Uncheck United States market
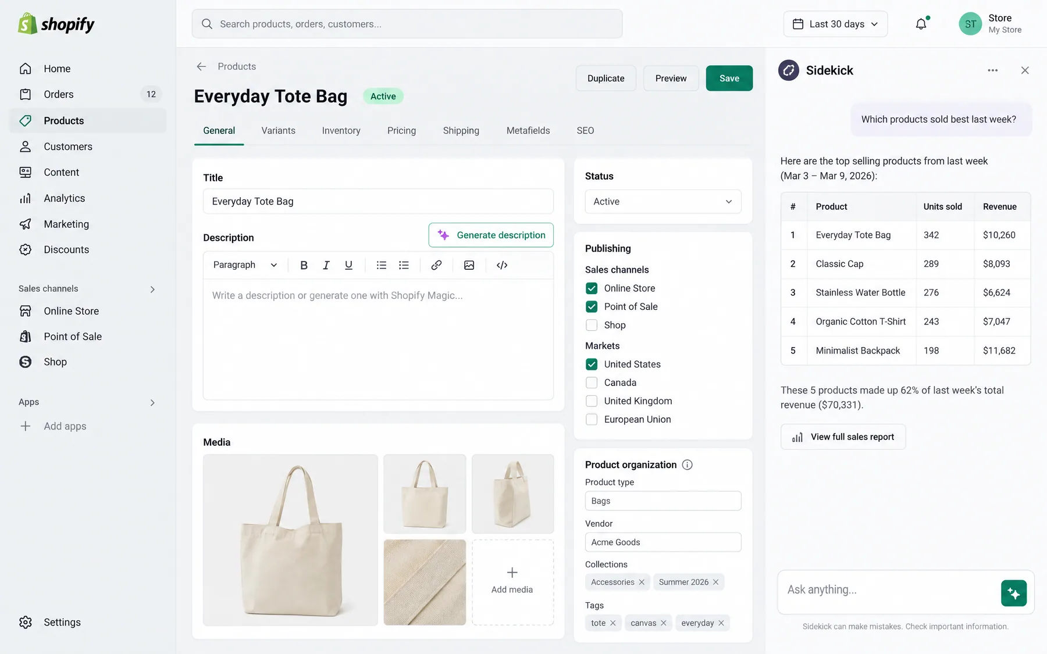1047x654 pixels. 592,364
